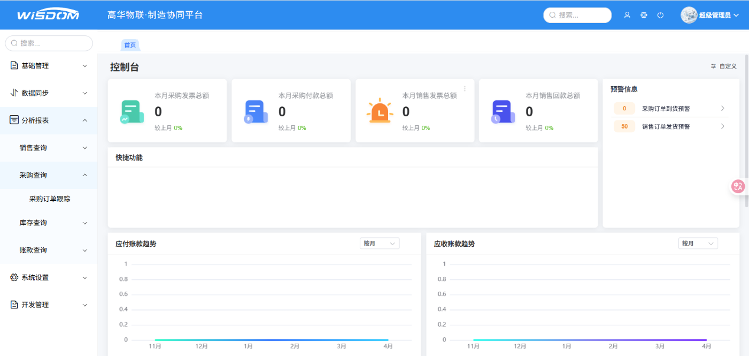
Task: Click the 本月销售回款总额 label
Action: click(x=553, y=95)
